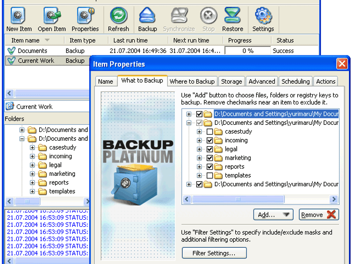Start Backup using the toolbar icon
Image resolution: width=352 pixels, height=264 pixels.
(x=147, y=15)
